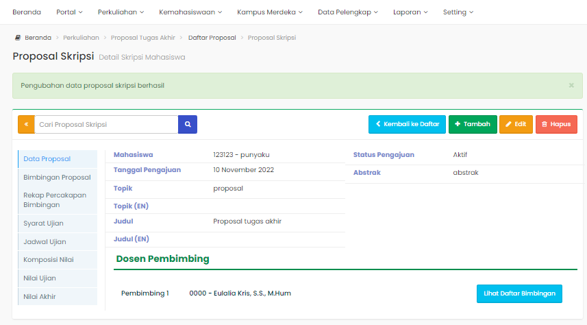This screenshot has width=587, height=325.
Task: Open the Setting menu
Action: coord(458,12)
